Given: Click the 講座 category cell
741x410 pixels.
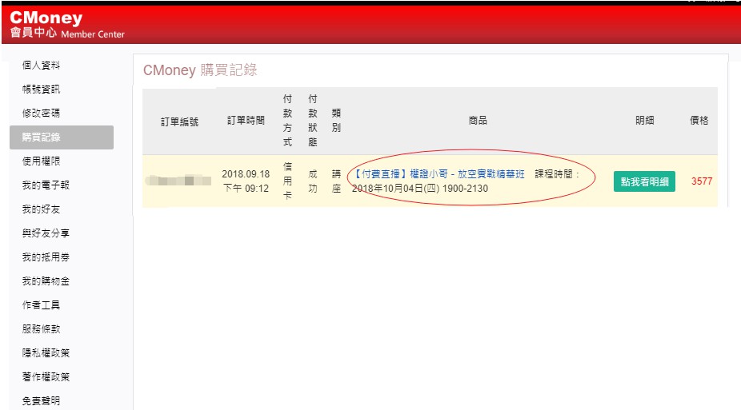Looking at the screenshot, I should tap(336, 181).
